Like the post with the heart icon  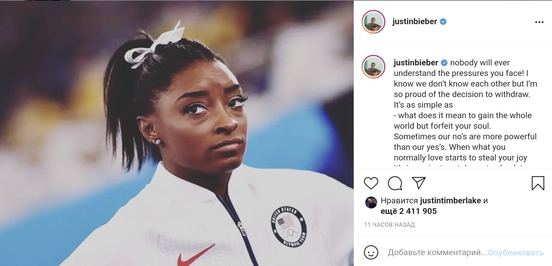point(371,183)
